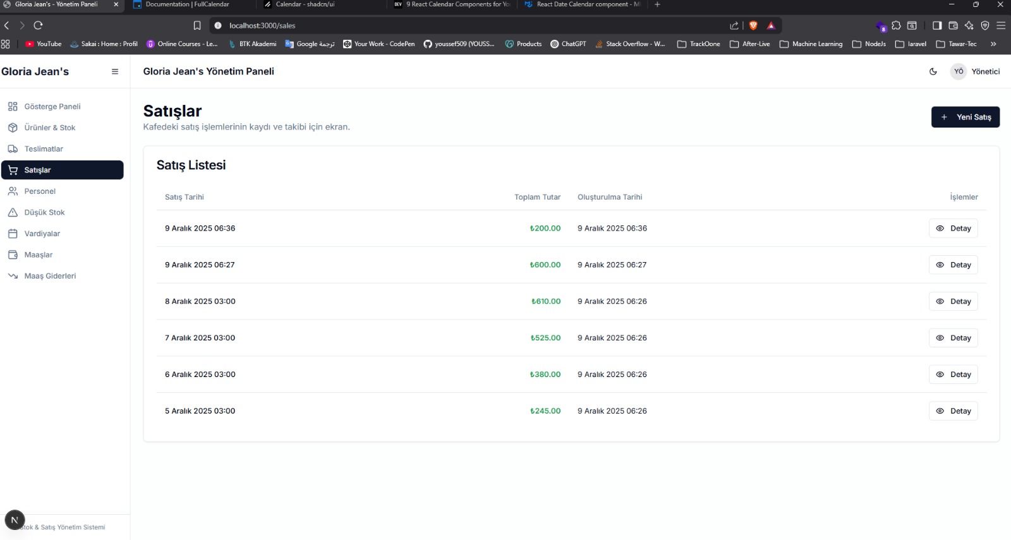Expand TrackOone bookmarks folder
Screen dimensions: 1011x540
[699, 44]
